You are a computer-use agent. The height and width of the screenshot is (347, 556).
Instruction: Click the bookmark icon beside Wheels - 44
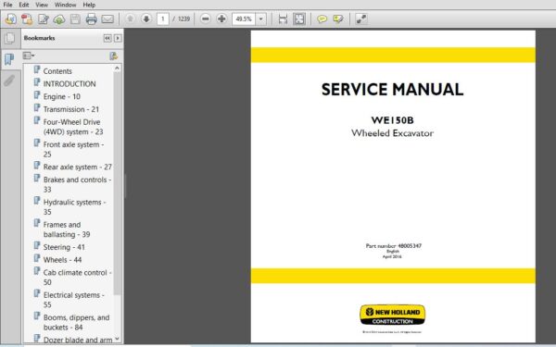[36, 258]
